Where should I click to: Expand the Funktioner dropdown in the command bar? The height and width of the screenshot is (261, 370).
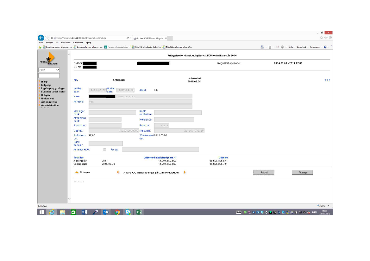coord(316,47)
